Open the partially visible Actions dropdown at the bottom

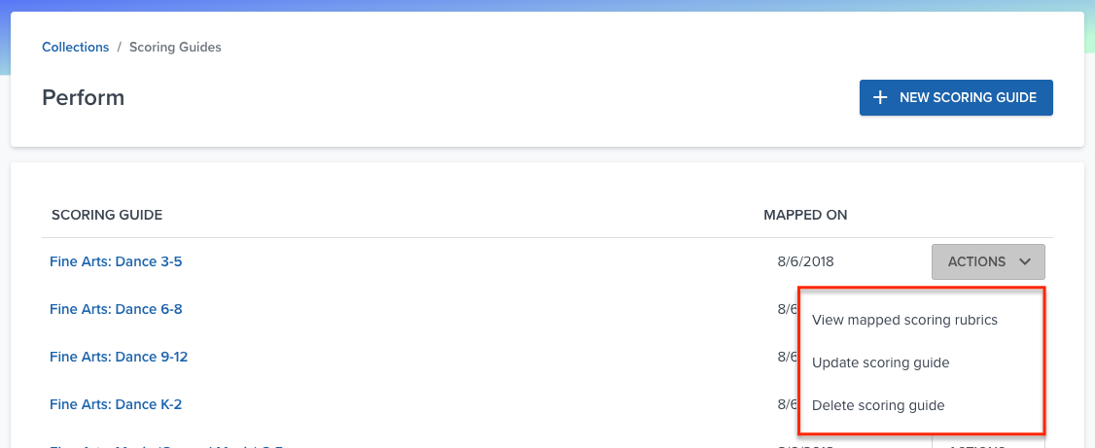988,442
